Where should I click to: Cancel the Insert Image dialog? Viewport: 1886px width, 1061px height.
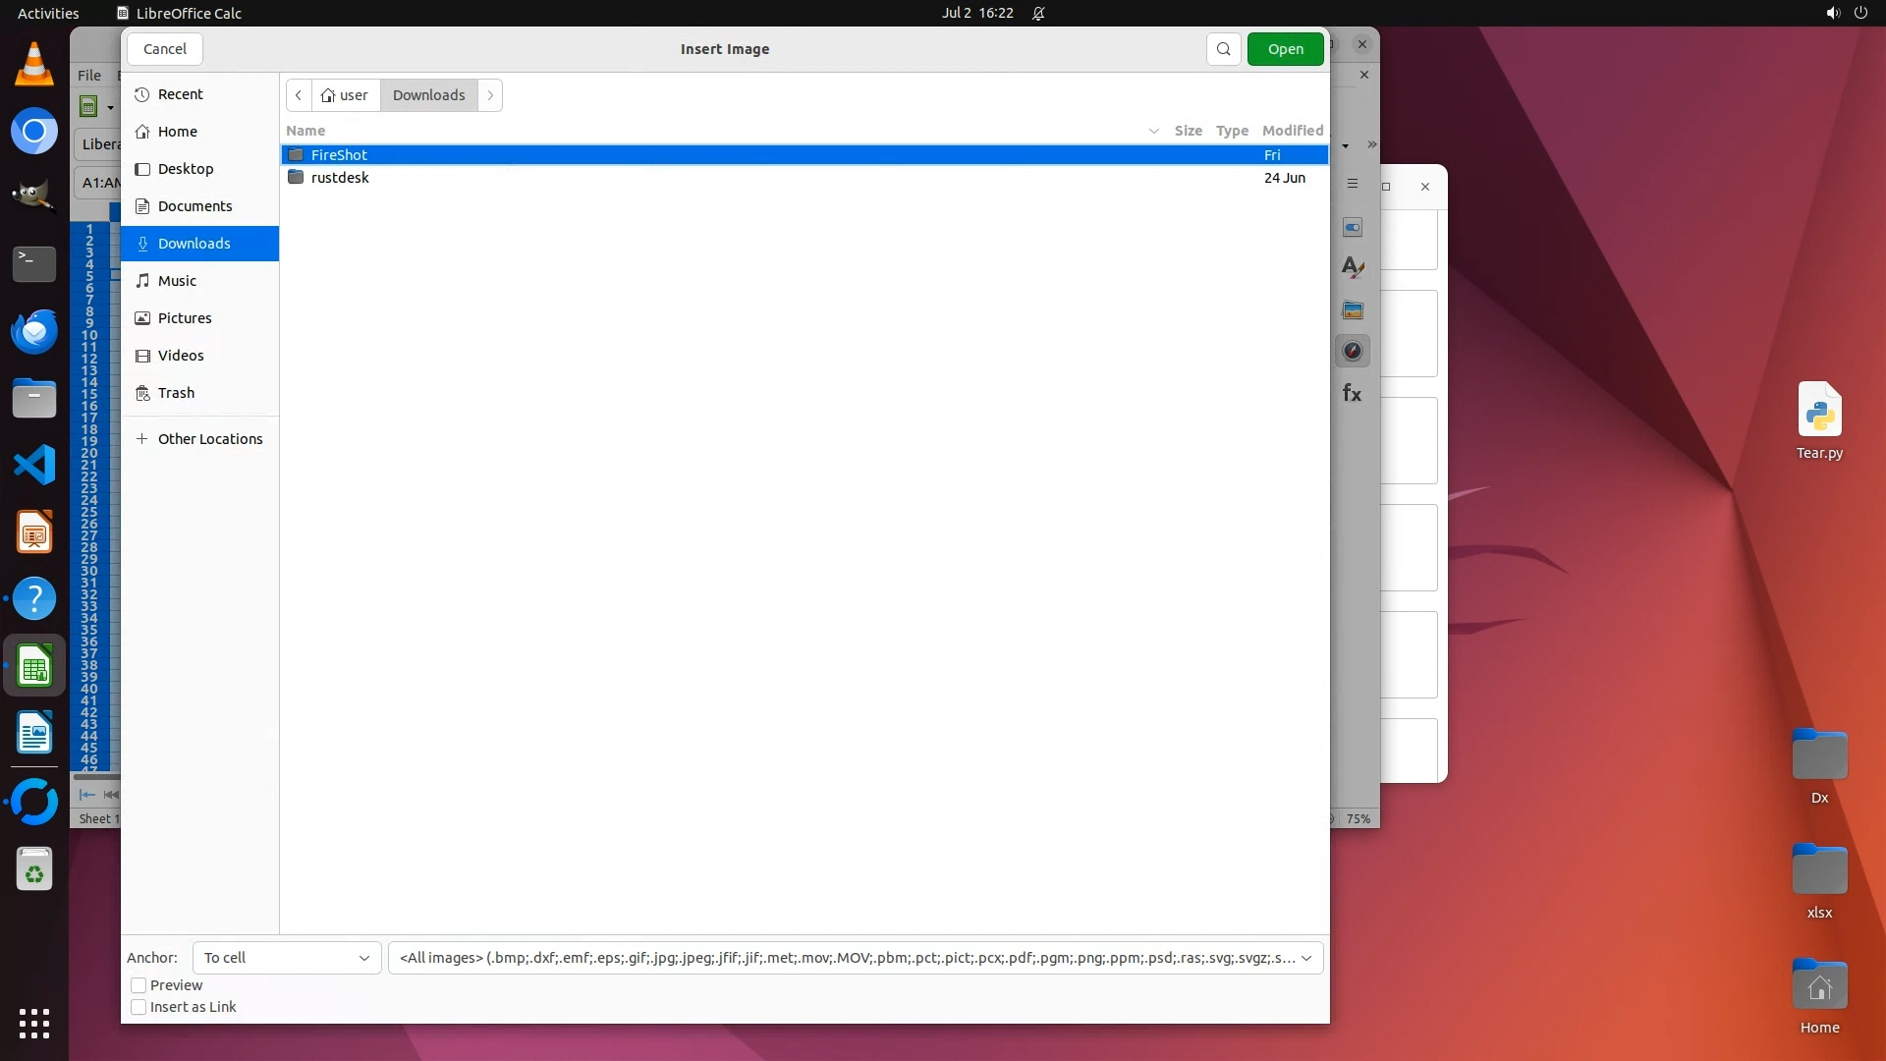pyautogui.click(x=164, y=49)
